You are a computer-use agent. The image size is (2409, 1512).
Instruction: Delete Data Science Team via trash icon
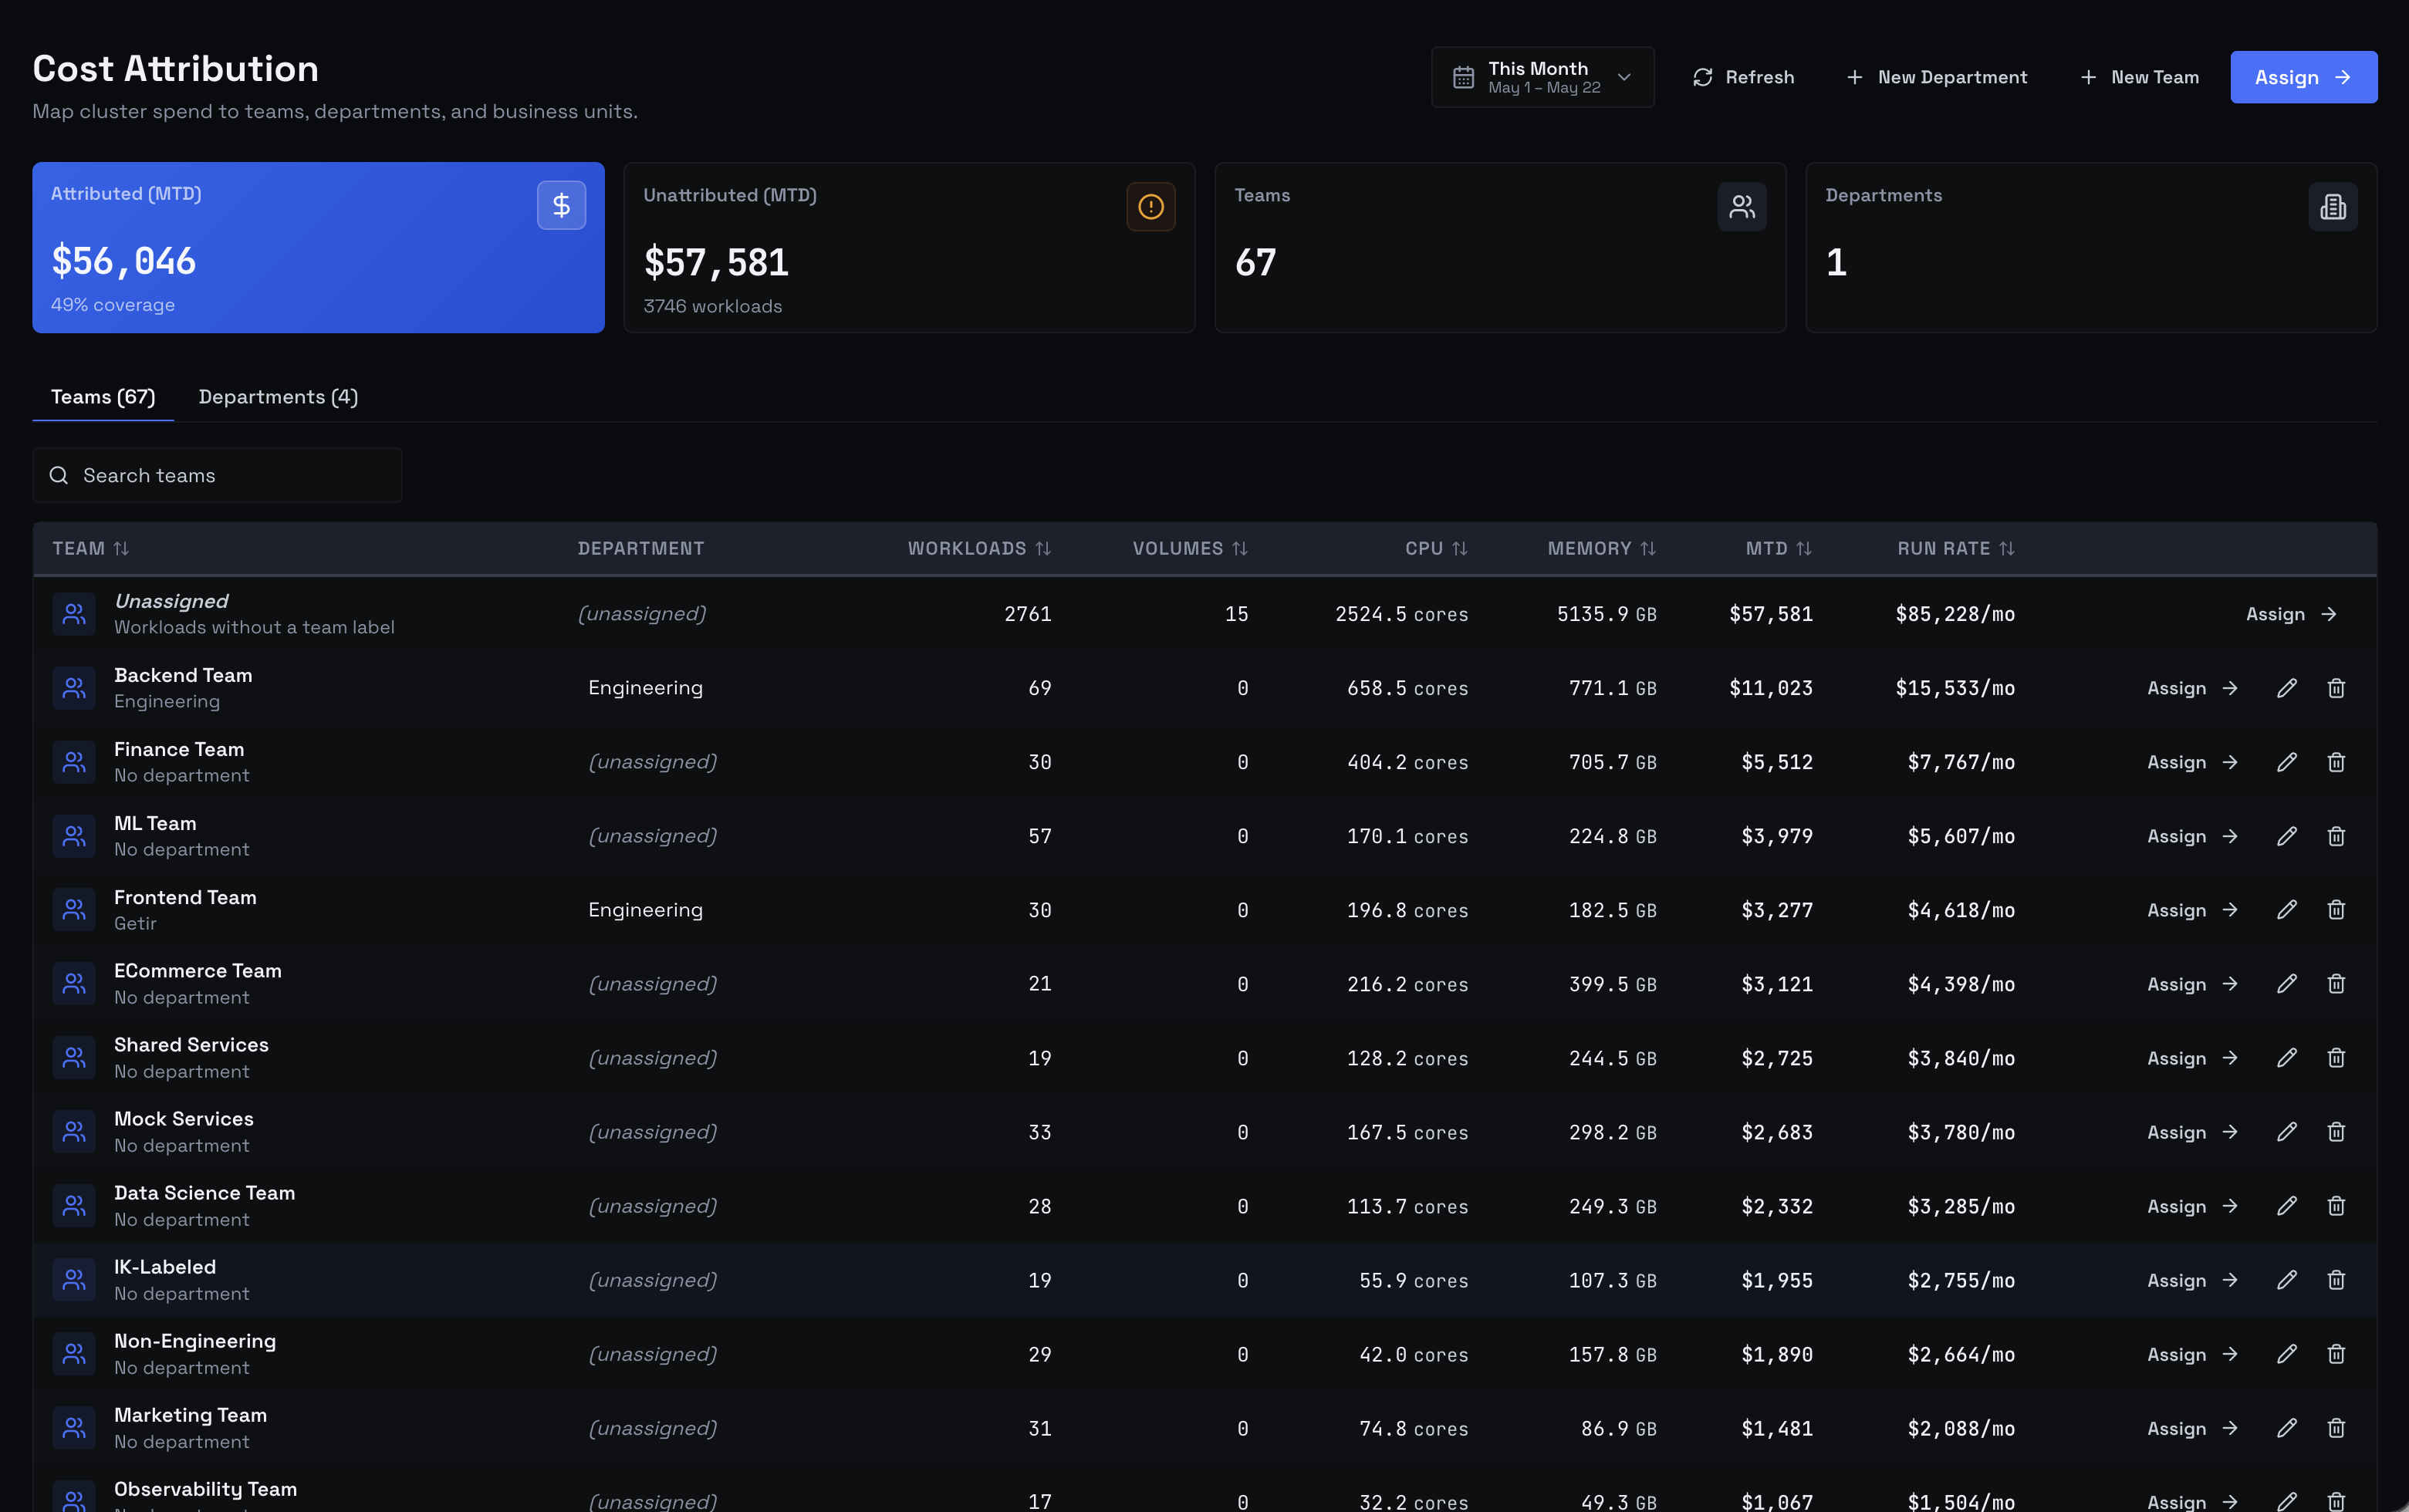point(2335,1206)
